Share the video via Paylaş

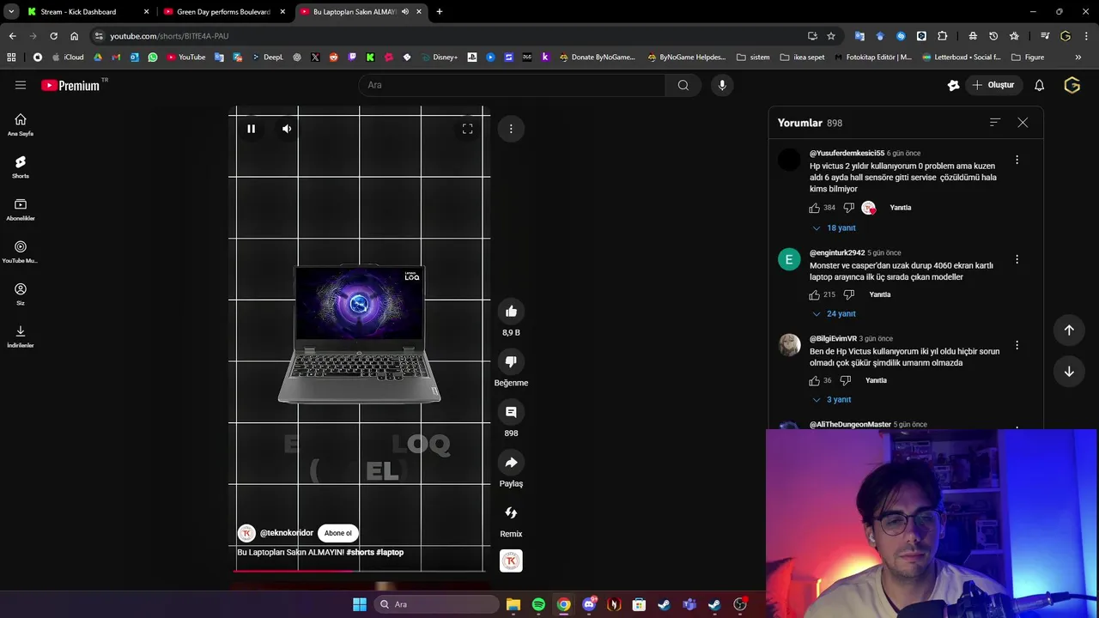click(511, 463)
